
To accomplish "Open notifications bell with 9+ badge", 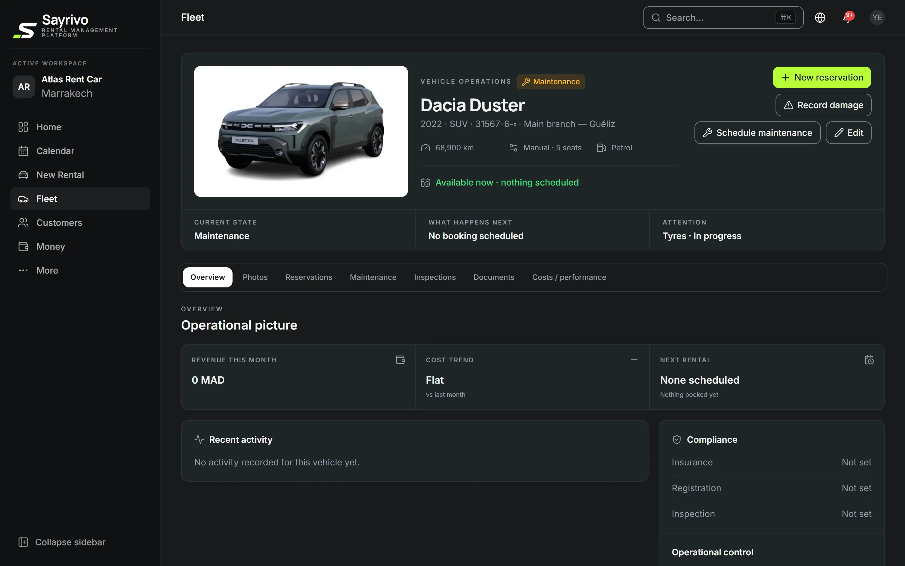I will point(848,18).
